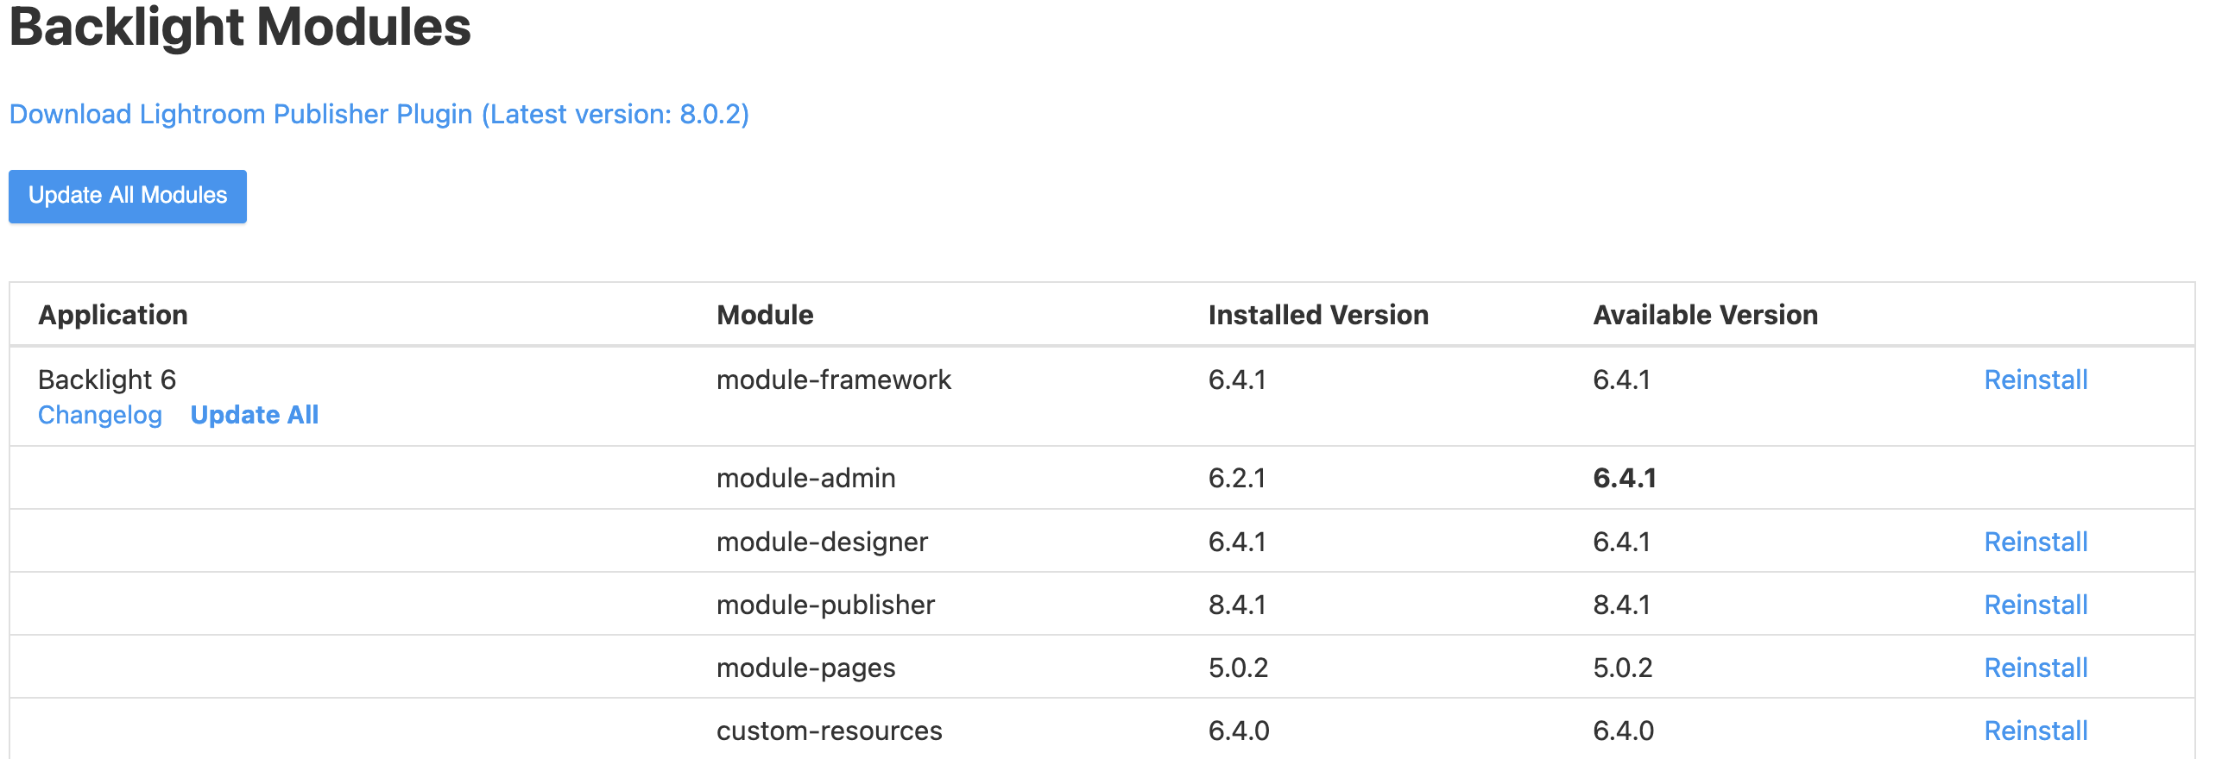The width and height of the screenshot is (2222, 759).
Task: Reinstall the custom-resources module
Action: pos(2036,731)
